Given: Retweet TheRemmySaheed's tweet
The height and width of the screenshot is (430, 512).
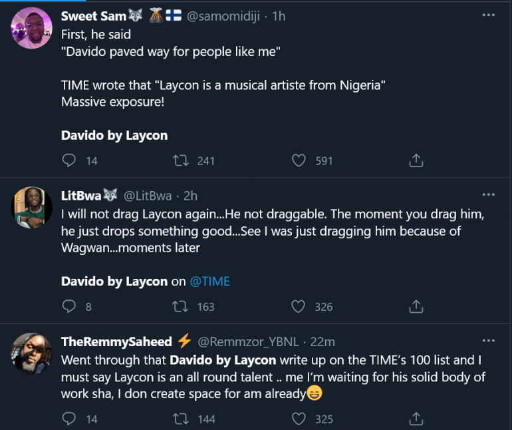Looking at the screenshot, I should point(180,419).
